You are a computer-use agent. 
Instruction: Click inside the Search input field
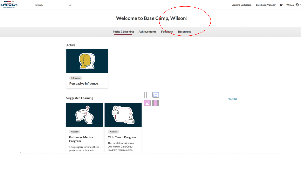pos(51,5)
